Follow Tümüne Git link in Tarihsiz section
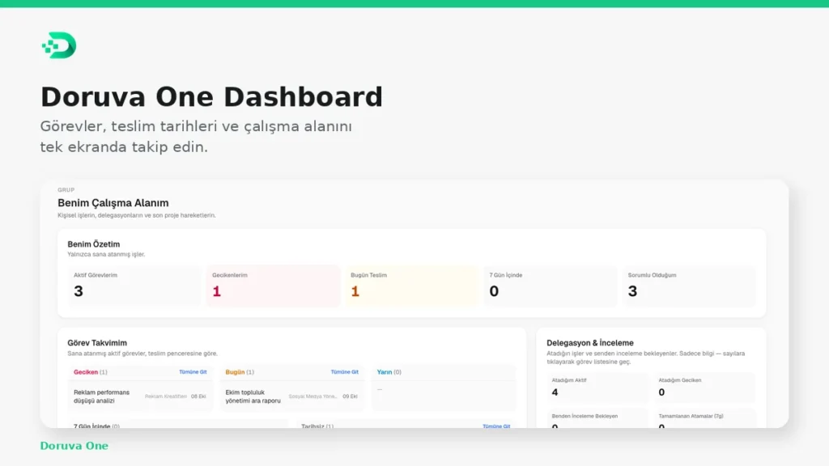 point(496,426)
